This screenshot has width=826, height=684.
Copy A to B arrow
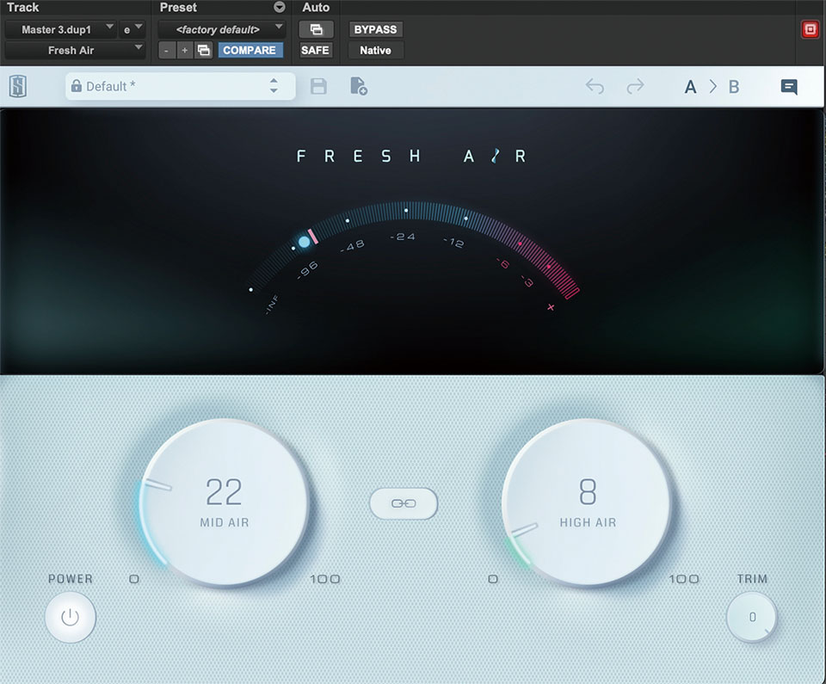coord(712,86)
